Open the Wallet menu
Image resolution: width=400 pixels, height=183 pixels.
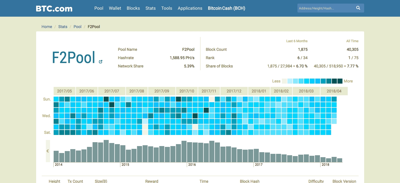(x=115, y=8)
